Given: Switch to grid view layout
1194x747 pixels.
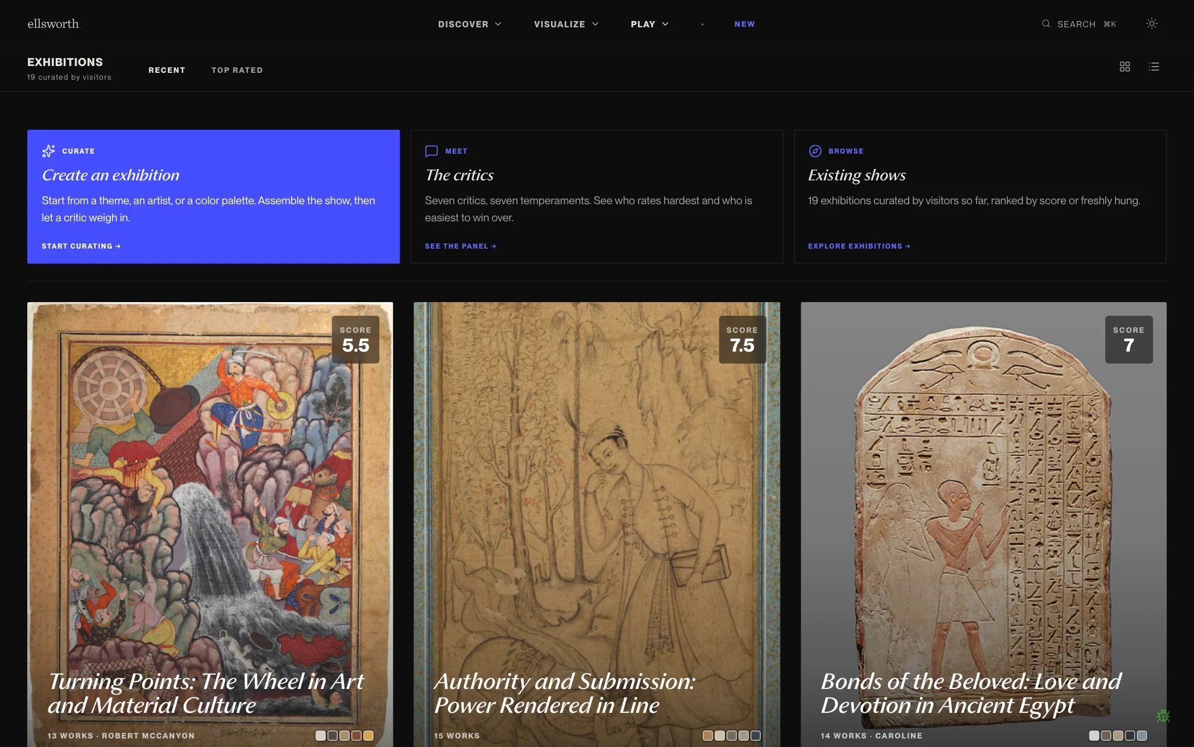Looking at the screenshot, I should click(x=1125, y=67).
